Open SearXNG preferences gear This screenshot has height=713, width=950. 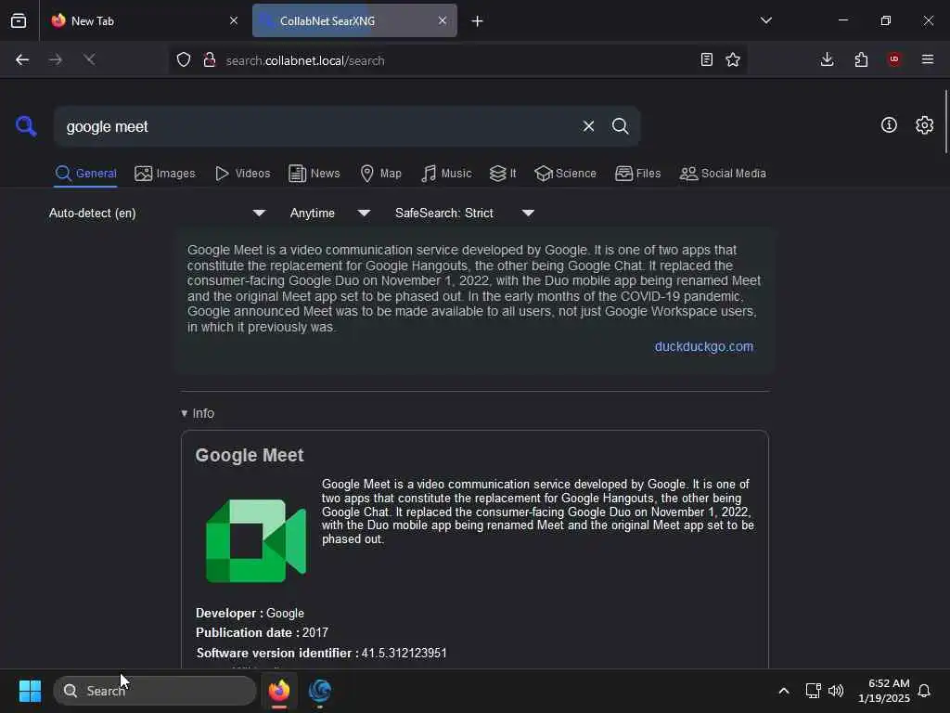pyautogui.click(x=924, y=125)
